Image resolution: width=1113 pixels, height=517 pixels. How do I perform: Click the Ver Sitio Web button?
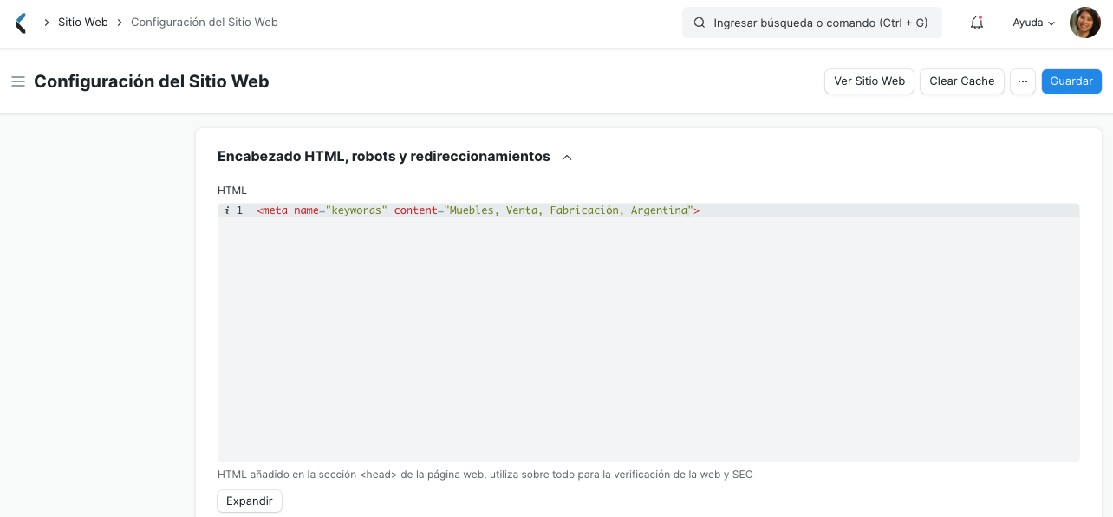click(869, 81)
